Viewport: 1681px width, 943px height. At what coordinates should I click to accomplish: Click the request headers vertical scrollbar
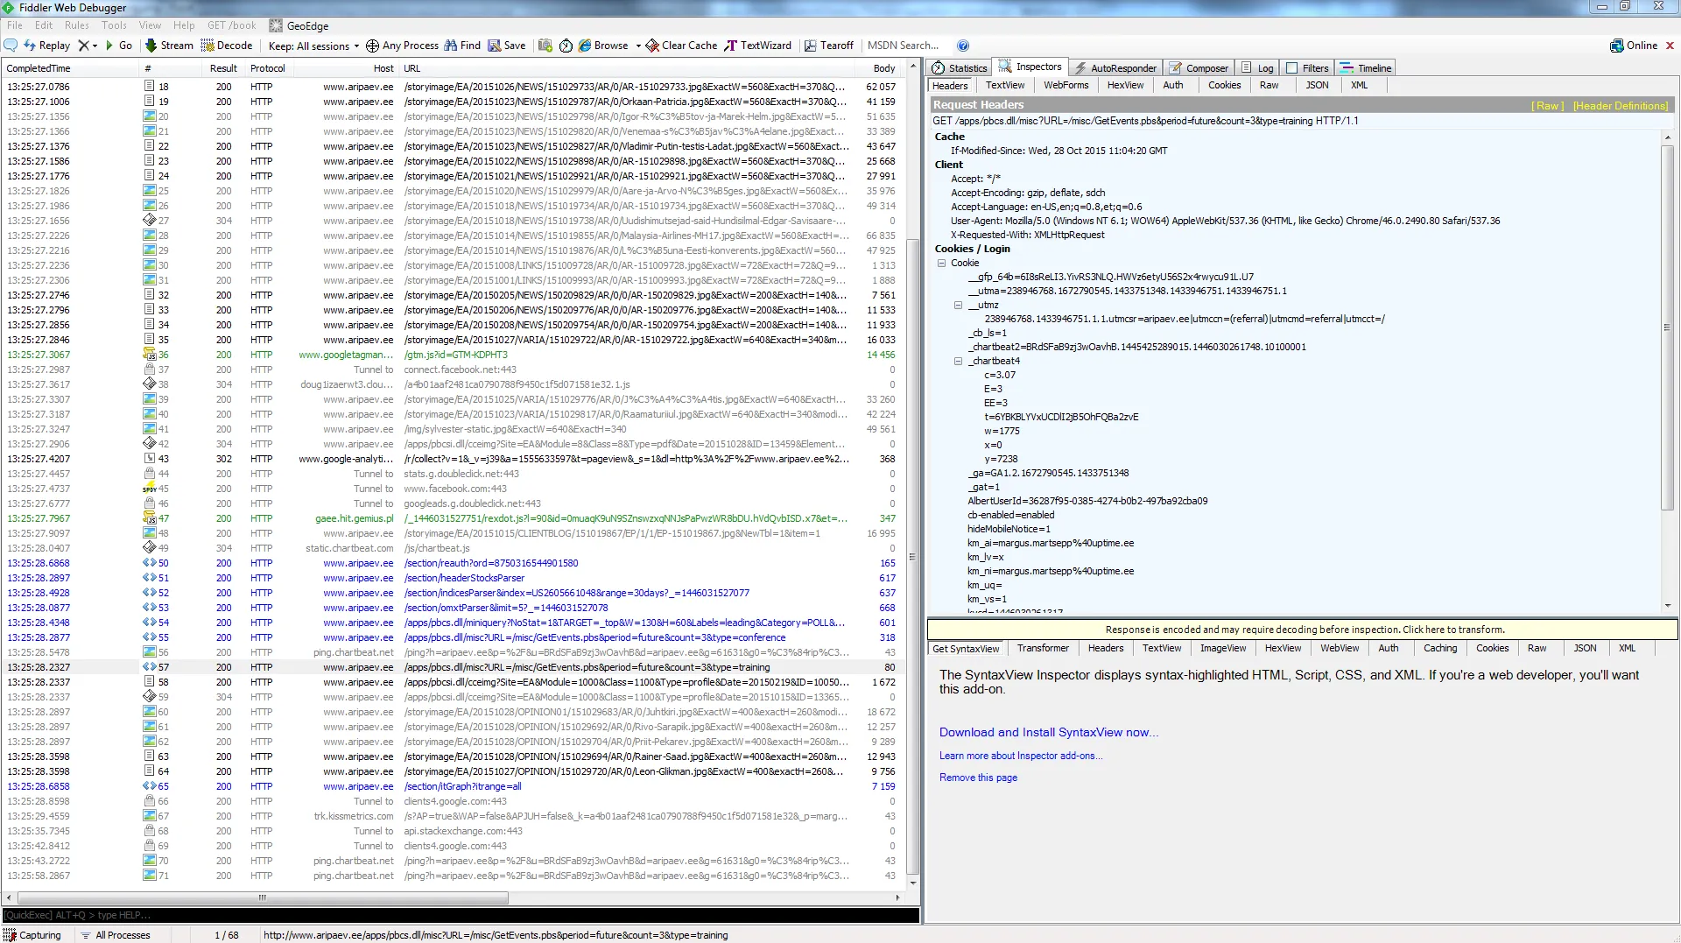click(1667, 327)
